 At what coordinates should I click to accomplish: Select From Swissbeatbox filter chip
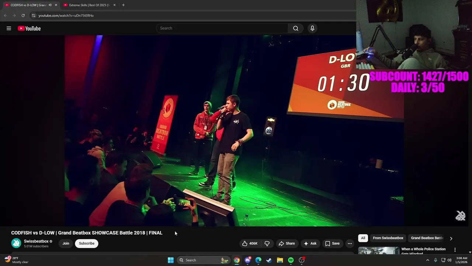[x=388, y=238]
